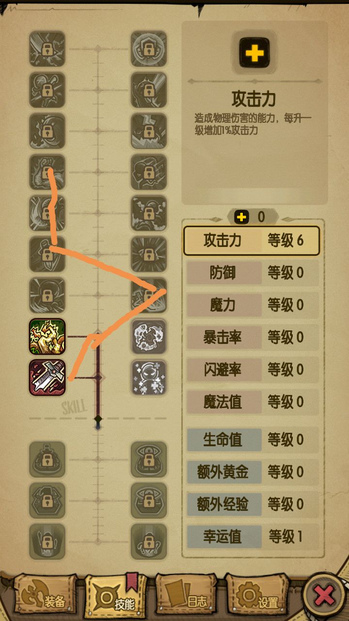This screenshot has height=621, width=349.
Task: Close the menu with red X button
Action: [324, 595]
